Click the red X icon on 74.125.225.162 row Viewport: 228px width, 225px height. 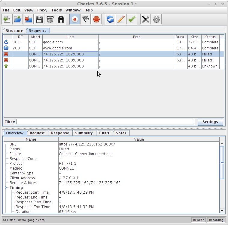tap(6, 54)
